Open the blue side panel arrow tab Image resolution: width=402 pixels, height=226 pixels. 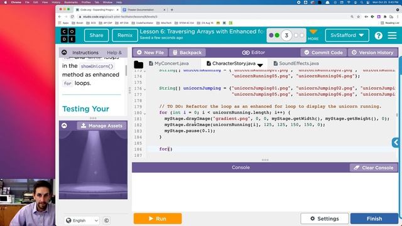pyautogui.click(x=396, y=143)
